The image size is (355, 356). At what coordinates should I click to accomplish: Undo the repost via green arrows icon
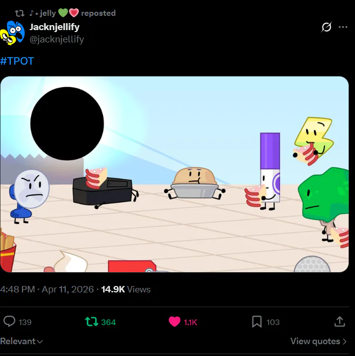point(92,321)
